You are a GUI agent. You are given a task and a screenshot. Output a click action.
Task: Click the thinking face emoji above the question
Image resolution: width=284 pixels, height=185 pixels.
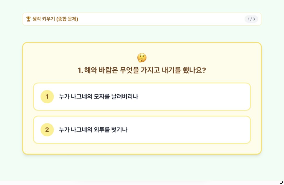pos(142,58)
